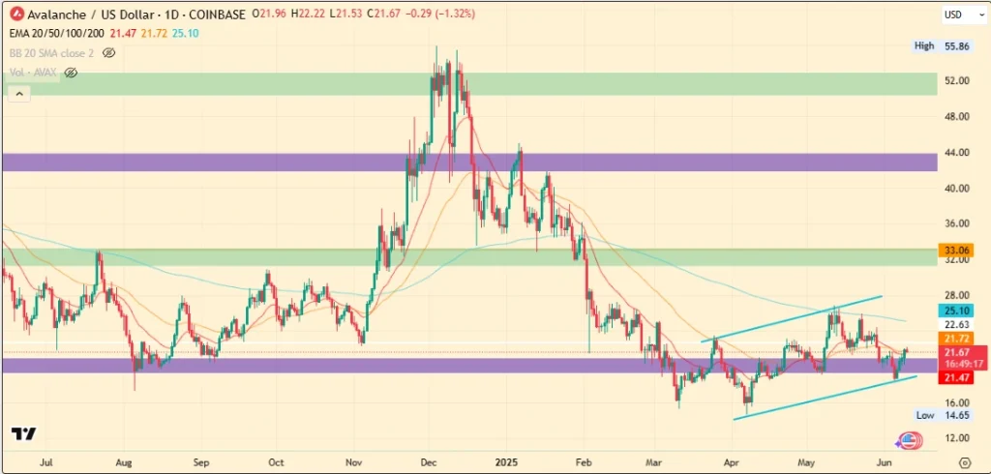991x474 pixels.
Task: Click the red EMA value 21.47 in legend
Action: [x=123, y=34]
